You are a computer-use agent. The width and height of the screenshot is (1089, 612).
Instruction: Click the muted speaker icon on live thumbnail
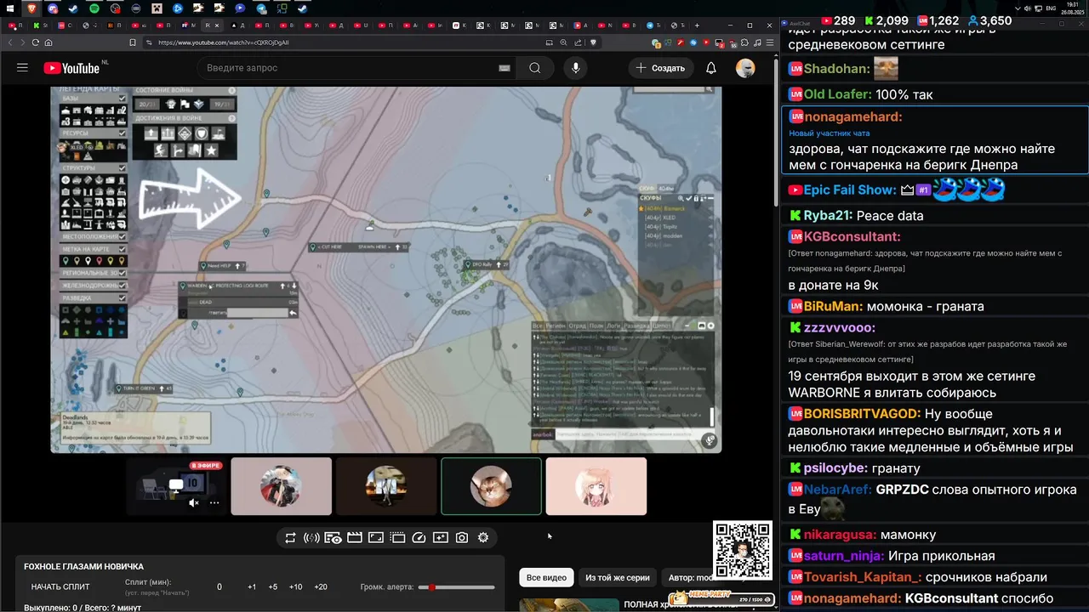[194, 502]
